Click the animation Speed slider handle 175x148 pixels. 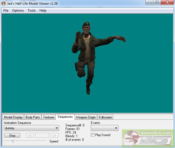point(13,141)
